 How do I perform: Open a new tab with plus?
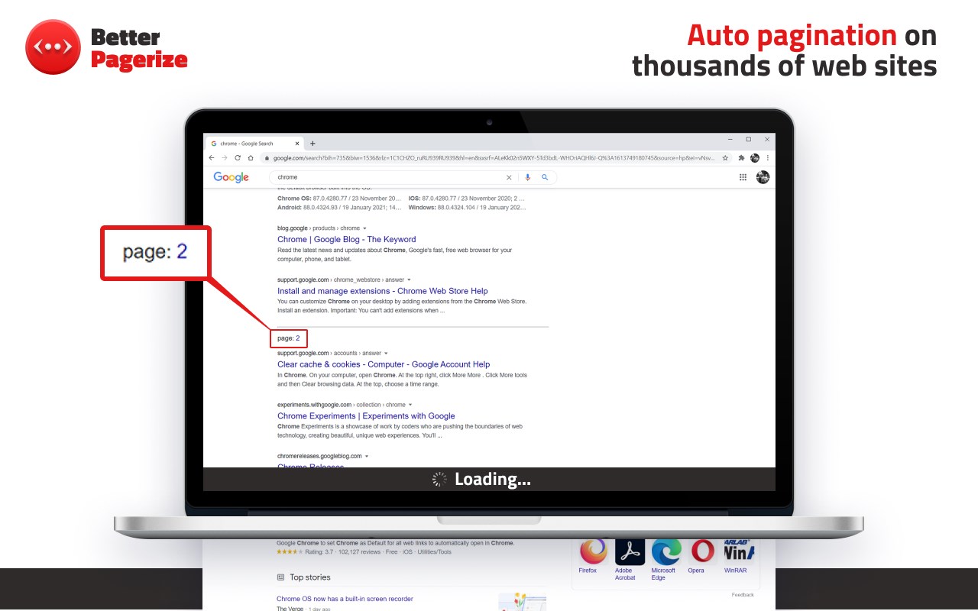click(x=313, y=143)
